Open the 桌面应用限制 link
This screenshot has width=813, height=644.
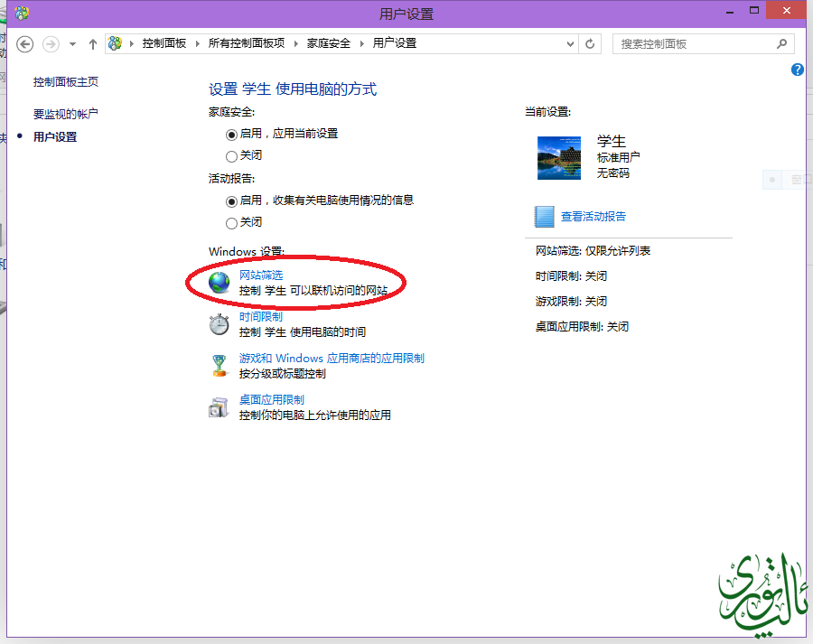pyautogui.click(x=272, y=400)
